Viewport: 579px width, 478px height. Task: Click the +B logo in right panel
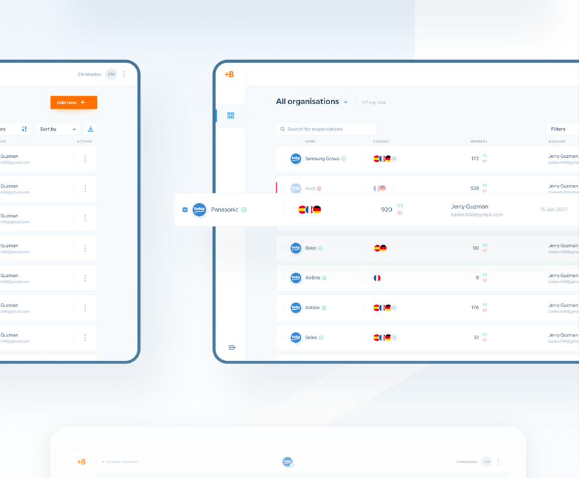coord(229,74)
